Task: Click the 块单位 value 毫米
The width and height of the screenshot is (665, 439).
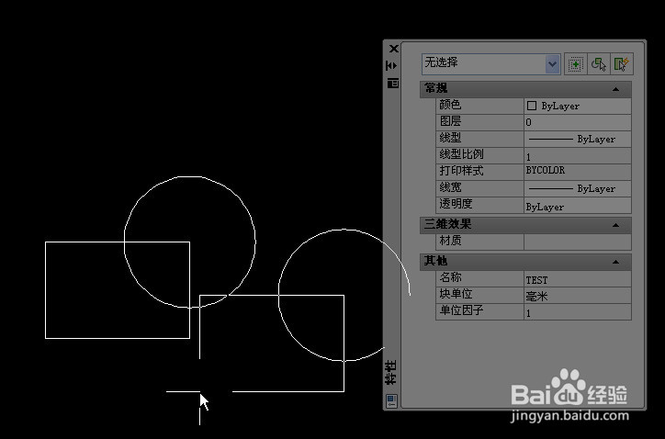Action: tap(578, 295)
